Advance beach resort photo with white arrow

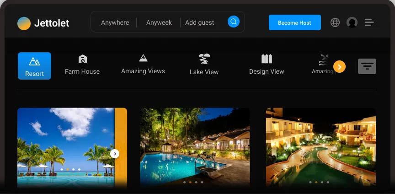(x=115, y=154)
